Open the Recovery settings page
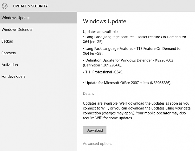Image resolution: width=195 pixels, height=151 pixels. pos(9,53)
